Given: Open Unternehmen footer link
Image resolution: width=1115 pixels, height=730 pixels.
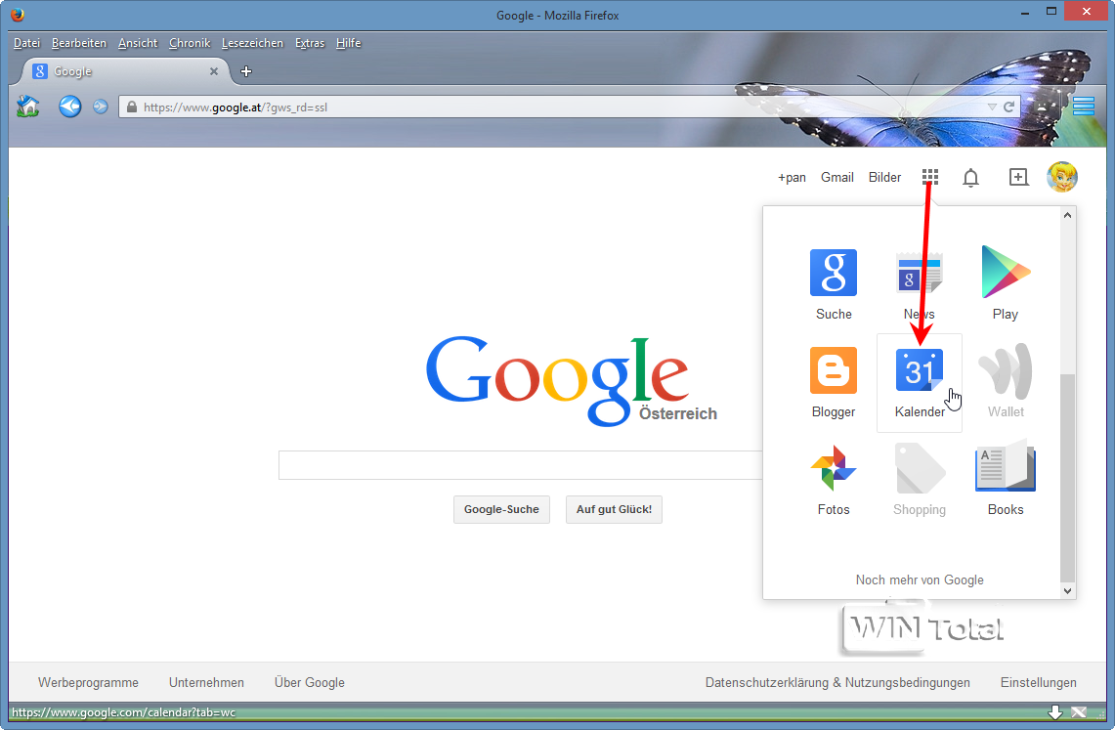Looking at the screenshot, I should point(206,682).
